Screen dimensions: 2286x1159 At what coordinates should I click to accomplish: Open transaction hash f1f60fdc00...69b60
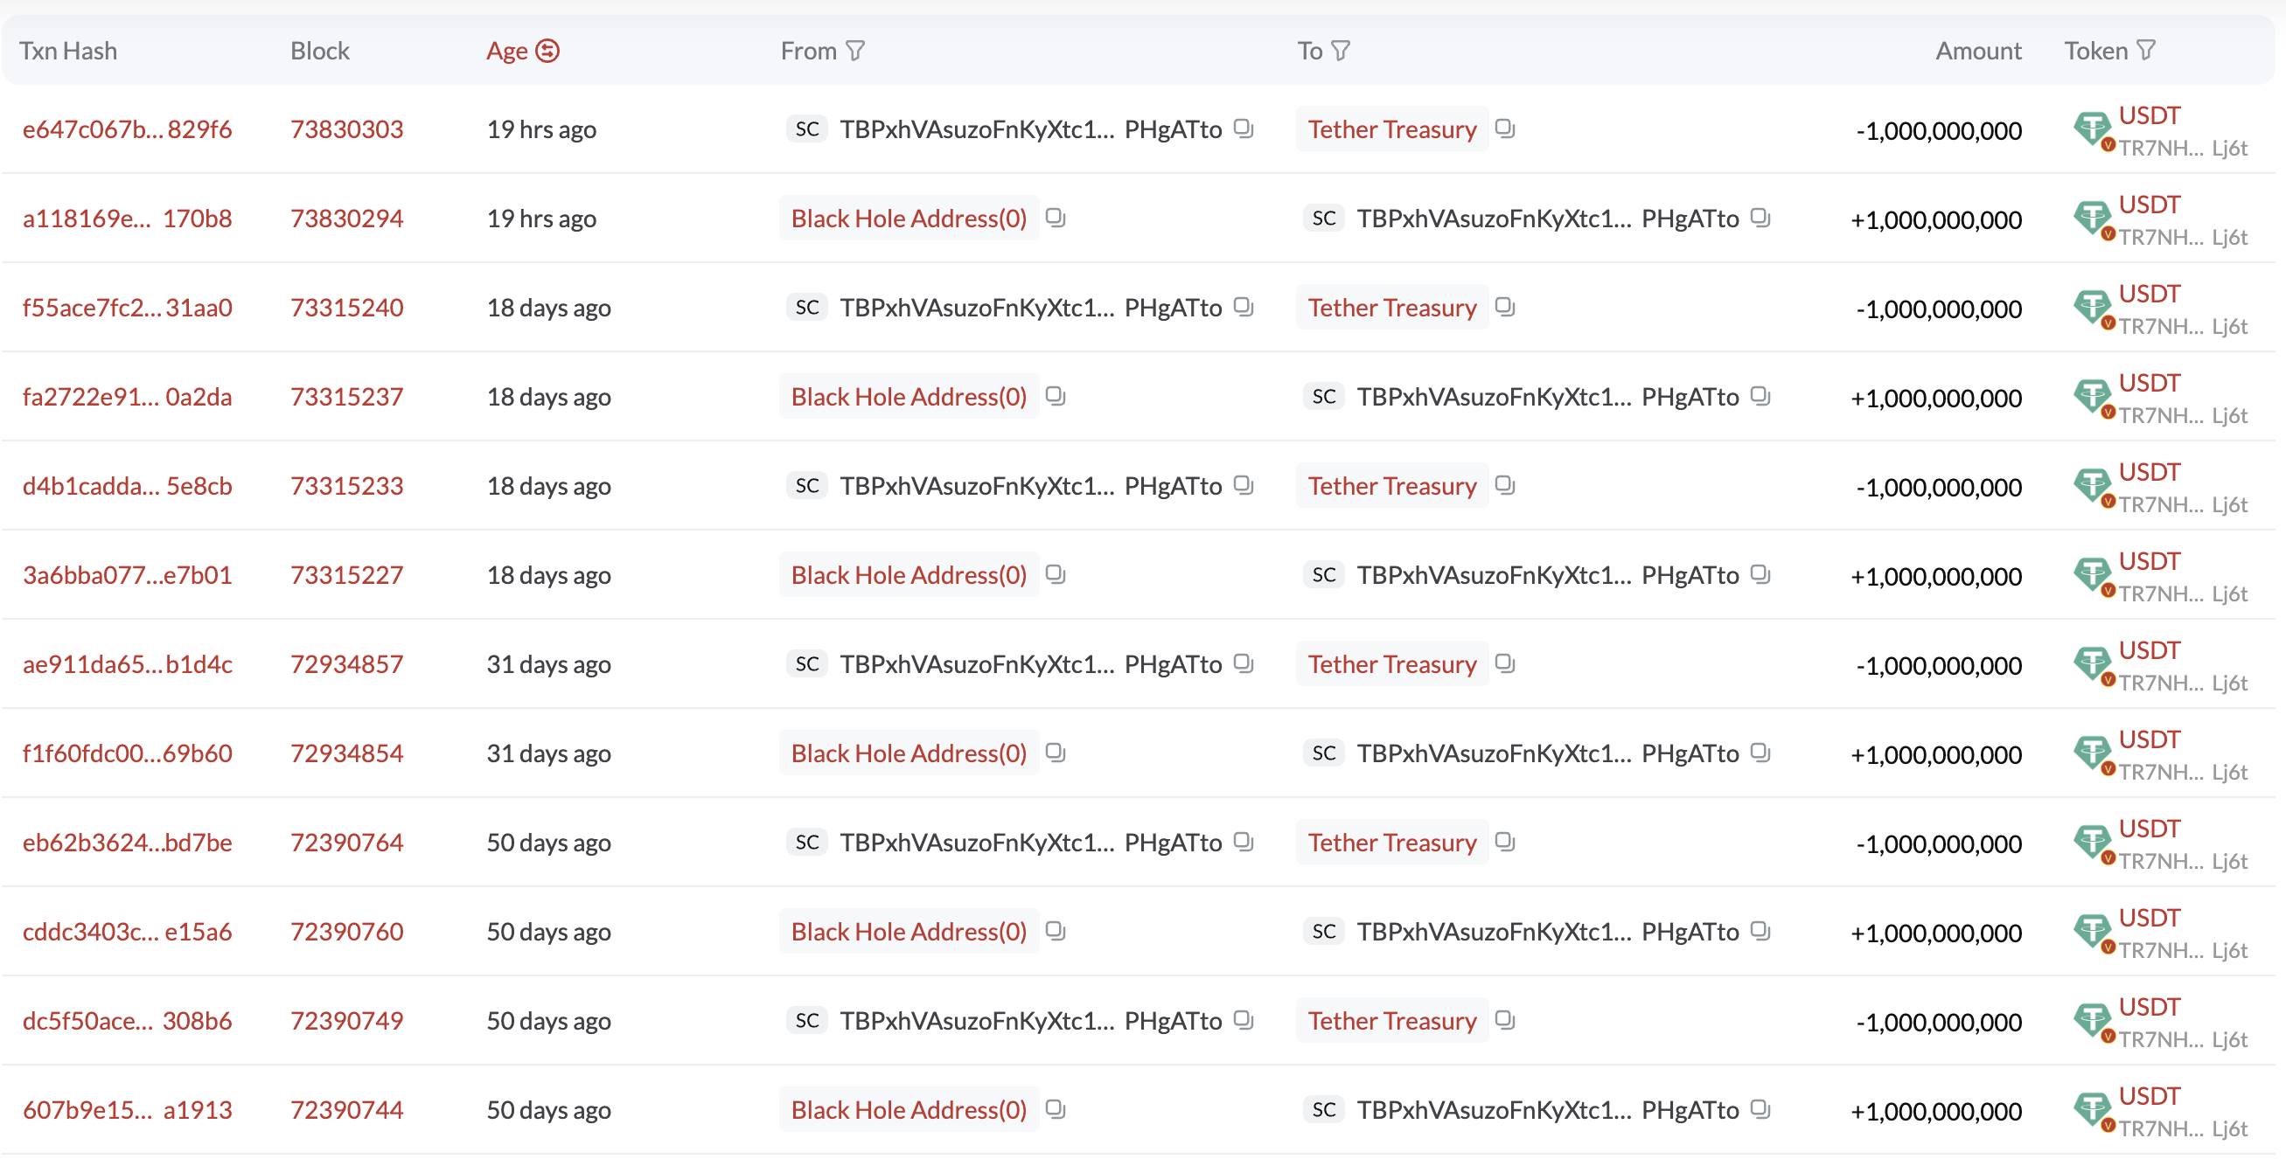click(x=128, y=753)
